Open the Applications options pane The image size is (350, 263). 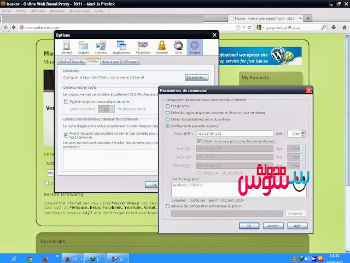(x=121, y=48)
